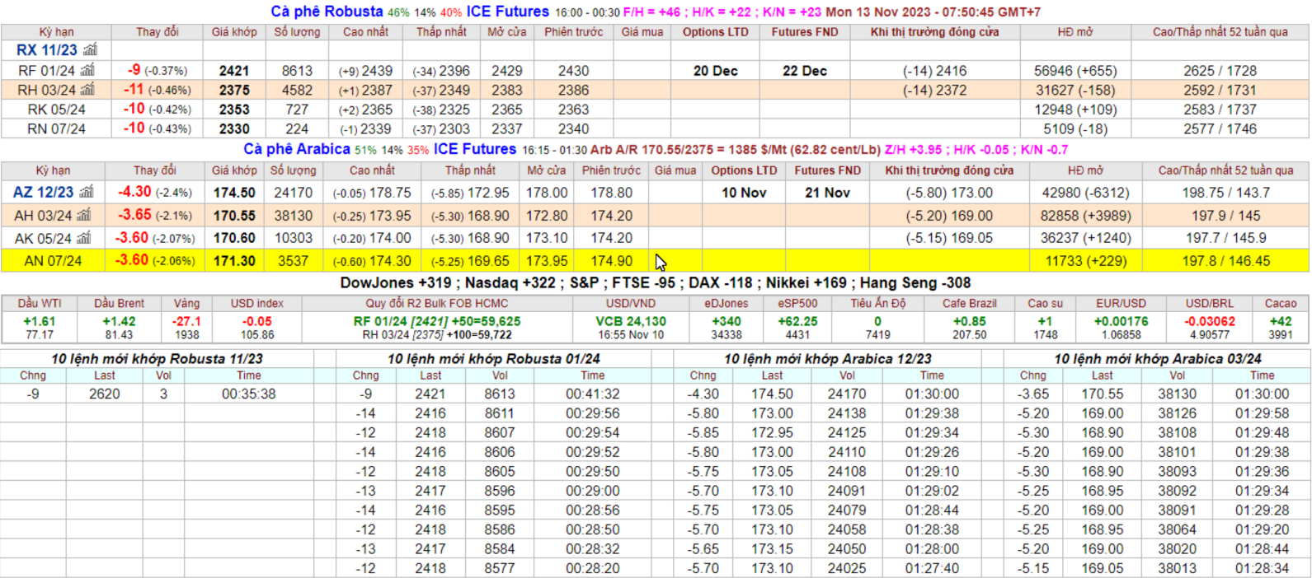Image resolution: width=1312 pixels, height=578 pixels.
Task: Click the Cacao price box
Action: [x=1280, y=327]
